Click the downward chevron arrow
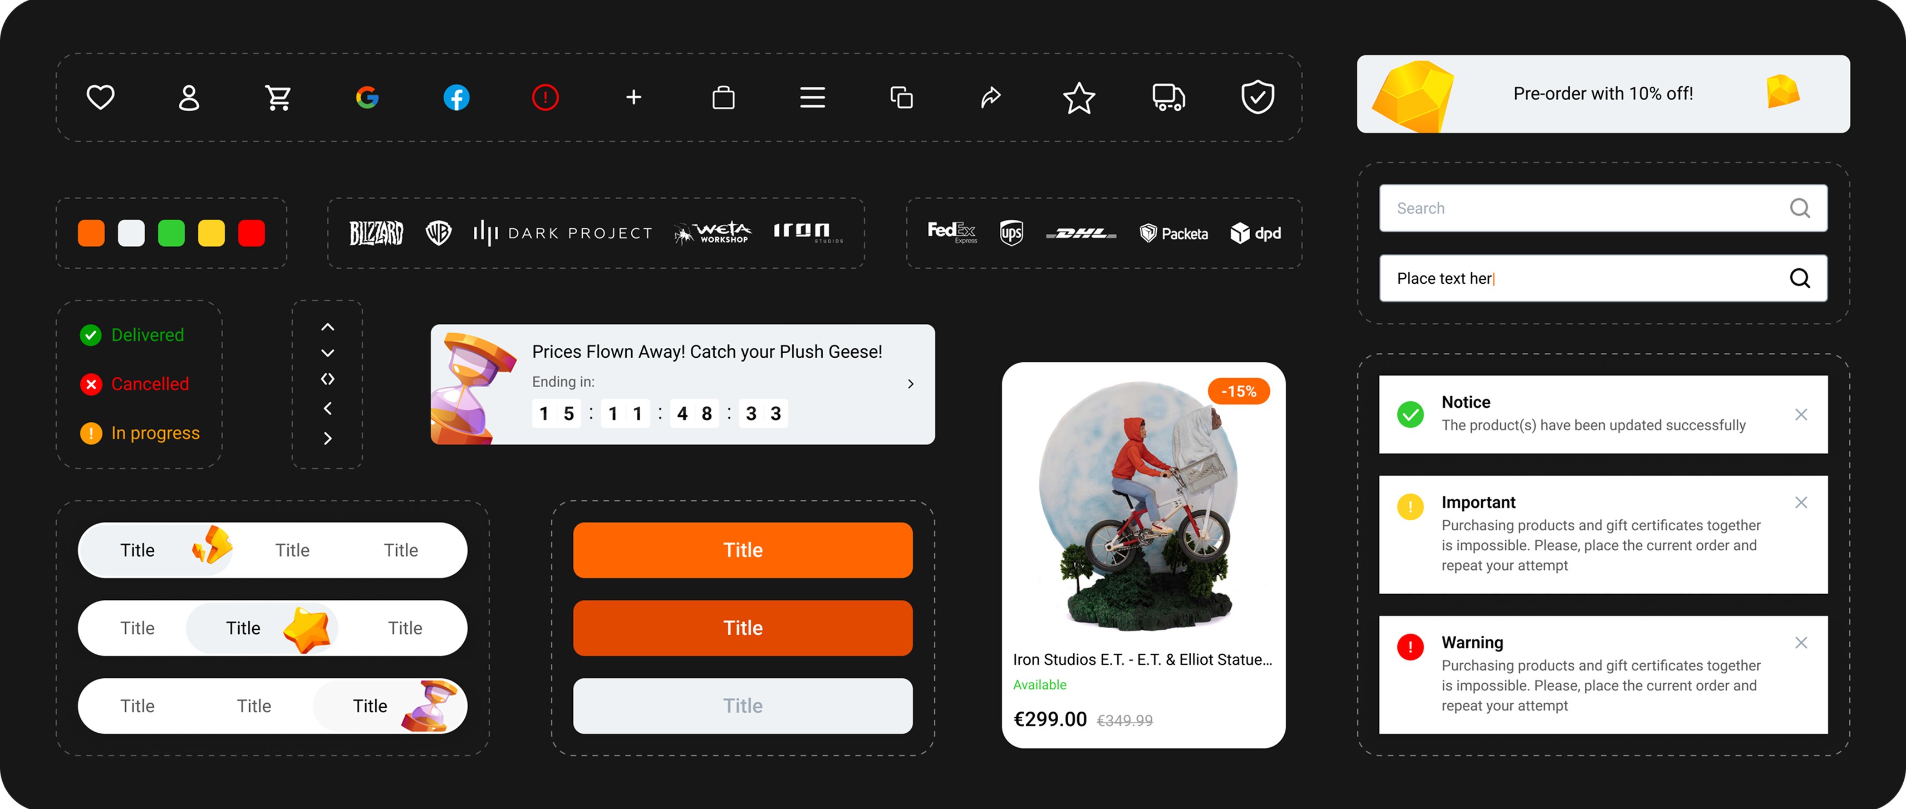 pyautogui.click(x=328, y=353)
